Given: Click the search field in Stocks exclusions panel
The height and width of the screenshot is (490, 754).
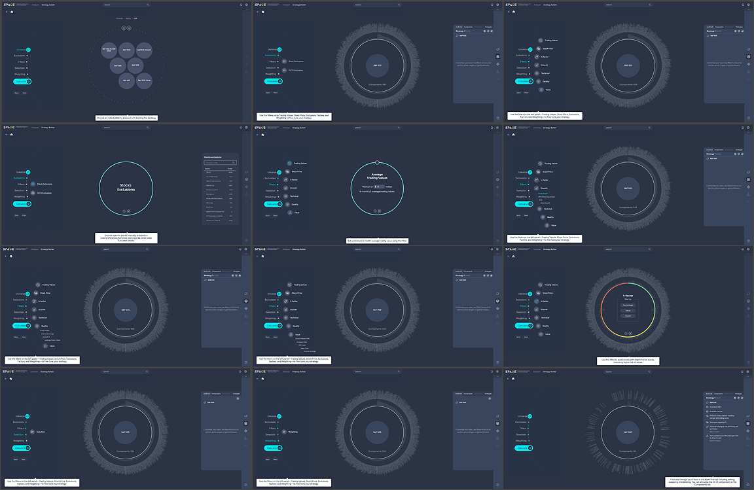Looking at the screenshot, I should coord(220,162).
